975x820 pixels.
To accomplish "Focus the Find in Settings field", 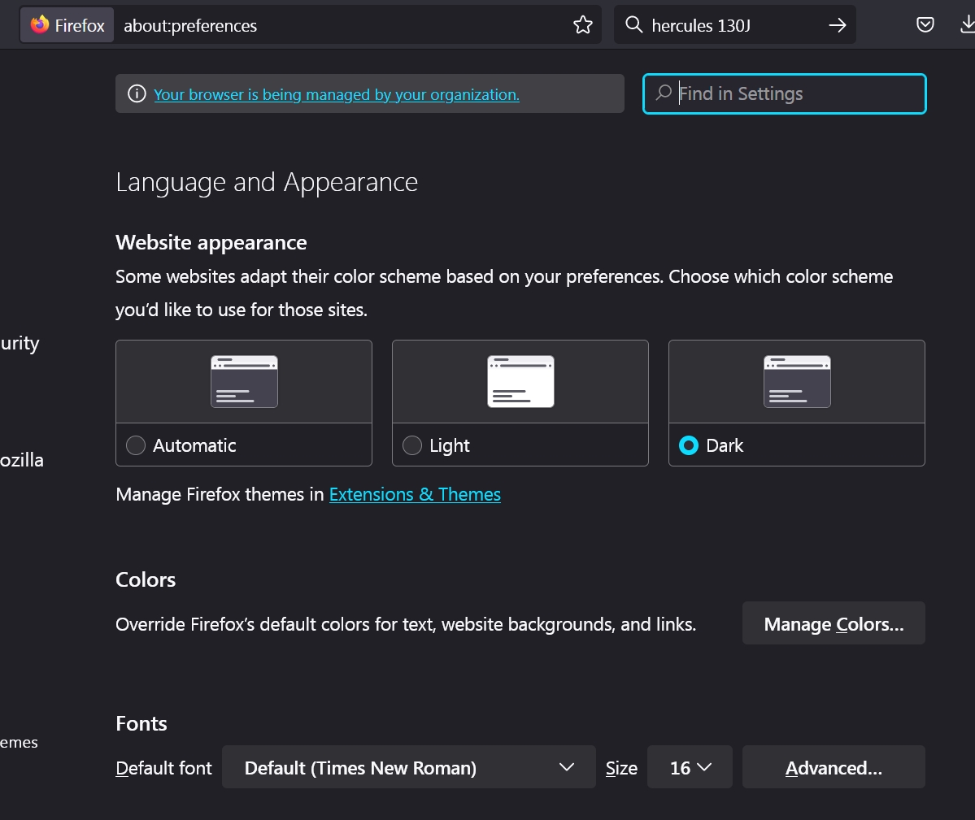I will coord(784,93).
